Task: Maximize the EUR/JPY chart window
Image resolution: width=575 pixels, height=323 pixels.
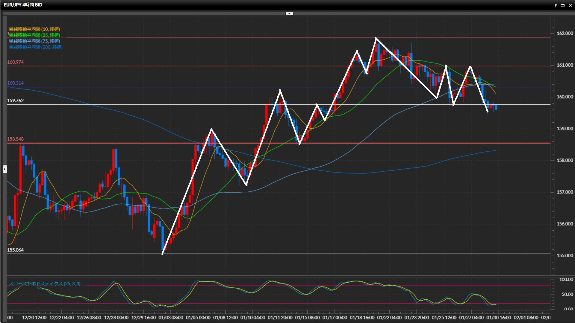Action: click(x=562, y=5)
